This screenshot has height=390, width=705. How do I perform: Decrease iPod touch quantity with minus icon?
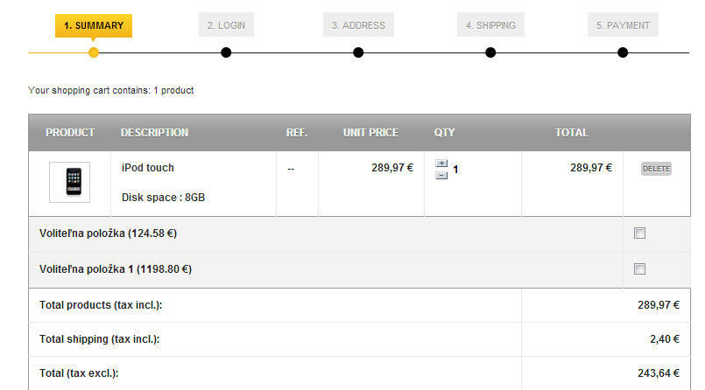pos(441,175)
